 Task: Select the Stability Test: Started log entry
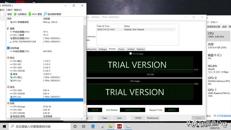[x=136, y=30]
